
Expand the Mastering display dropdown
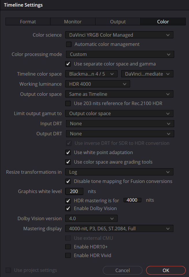click(x=119, y=229)
